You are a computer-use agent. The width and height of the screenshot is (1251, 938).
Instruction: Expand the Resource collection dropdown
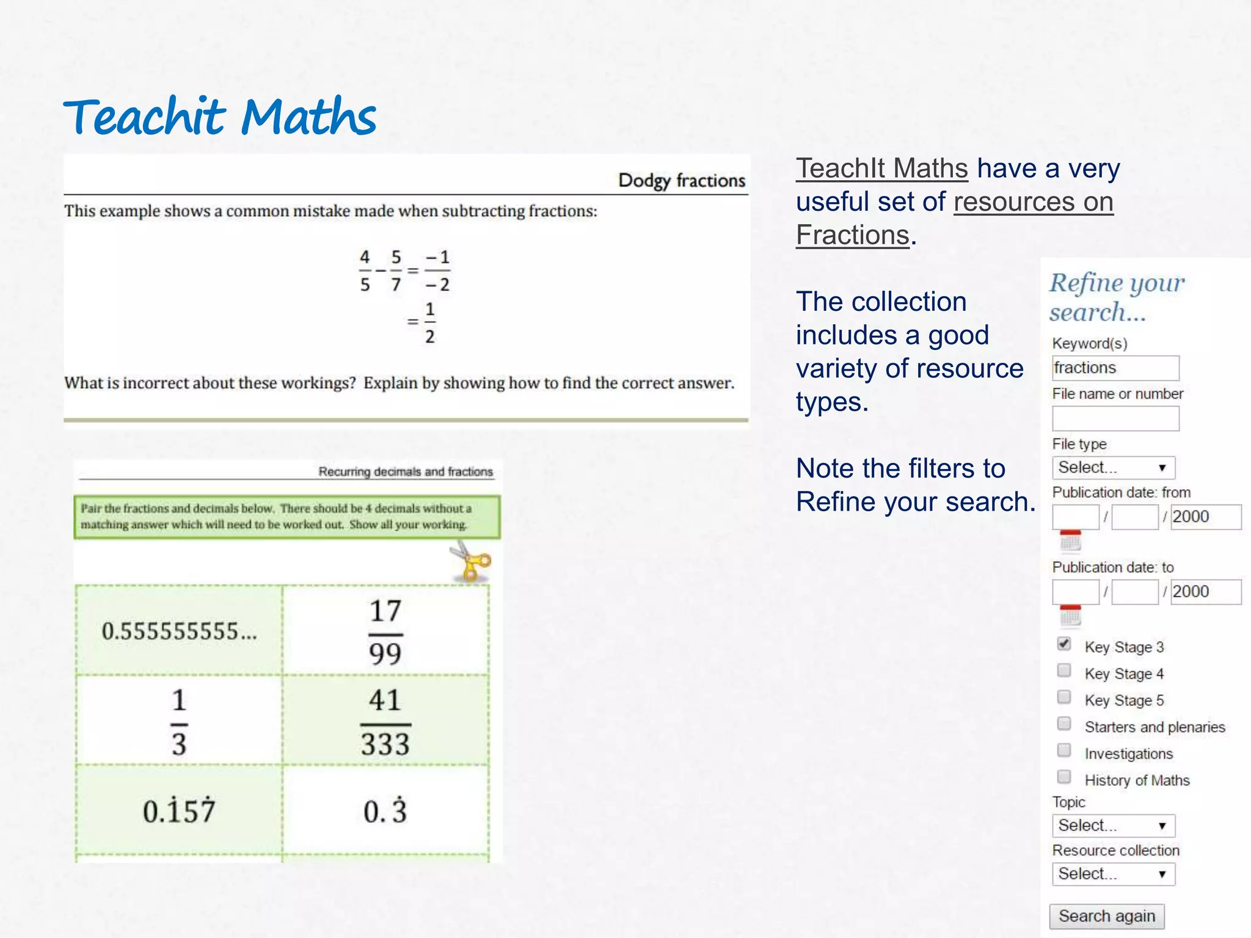pyautogui.click(x=1114, y=874)
